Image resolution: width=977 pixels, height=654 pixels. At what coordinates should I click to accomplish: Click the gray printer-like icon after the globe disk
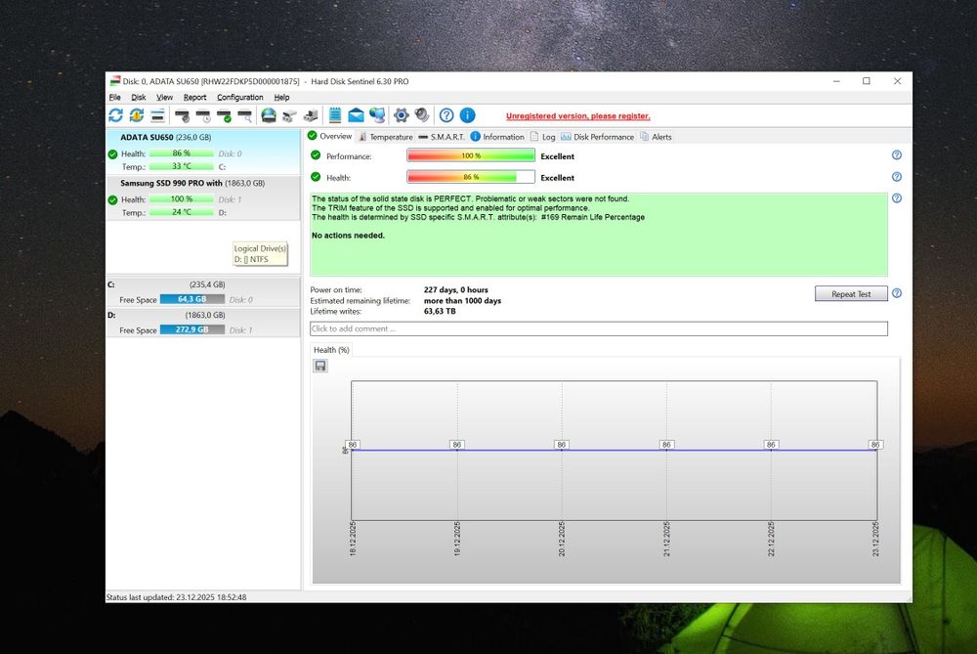click(289, 115)
